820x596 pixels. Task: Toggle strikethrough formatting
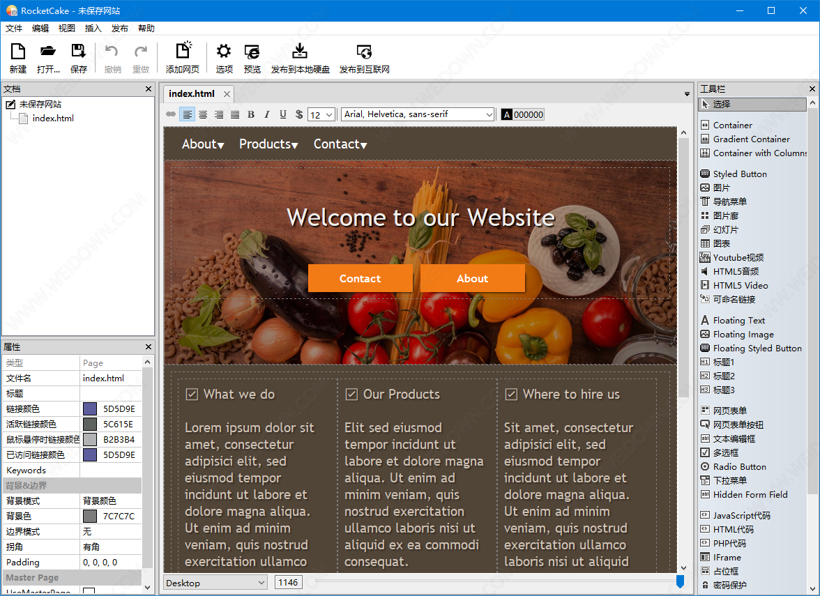(x=298, y=114)
